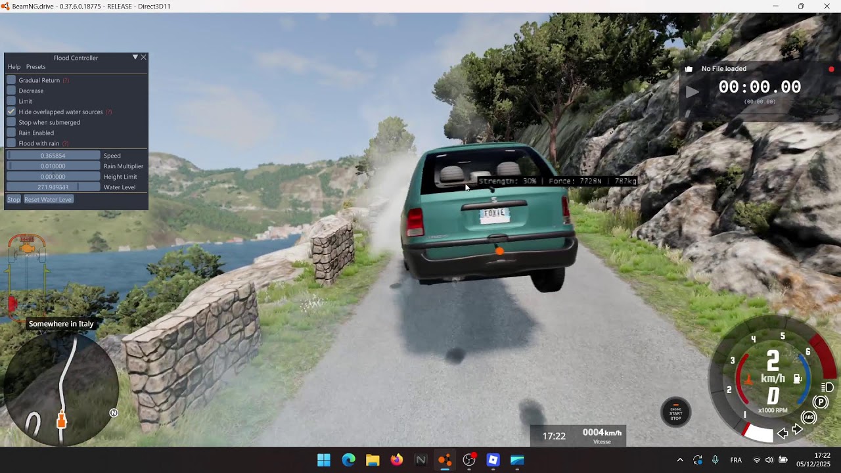841x473 pixels.
Task: Uncheck Hide overlapped water sources
Action: [11, 112]
